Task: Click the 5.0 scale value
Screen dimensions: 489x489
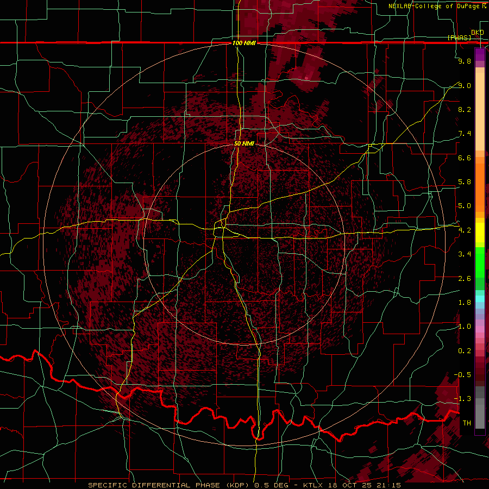Action: point(465,206)
